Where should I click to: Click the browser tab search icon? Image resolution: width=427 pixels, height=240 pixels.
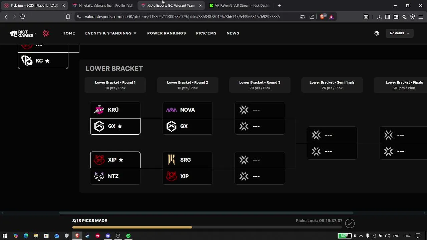click(366, 17)
